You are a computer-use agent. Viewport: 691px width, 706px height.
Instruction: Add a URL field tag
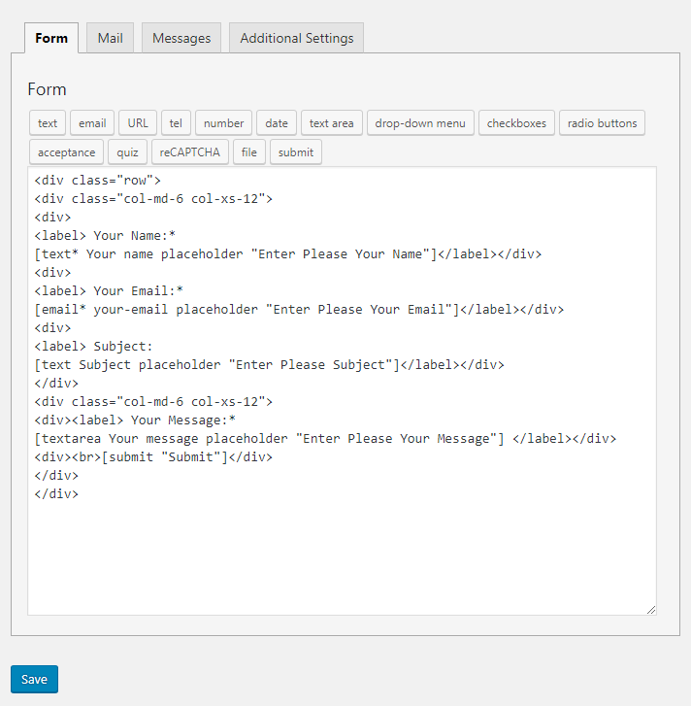click(138, 123)
